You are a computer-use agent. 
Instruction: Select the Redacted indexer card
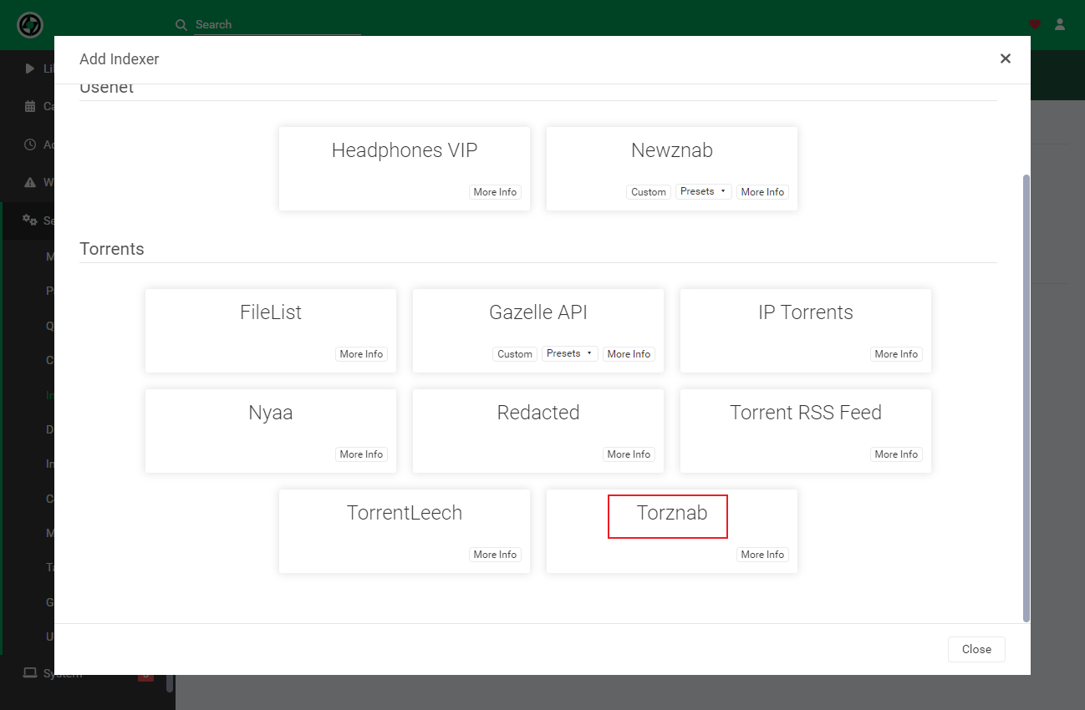[x=538, y=431]
